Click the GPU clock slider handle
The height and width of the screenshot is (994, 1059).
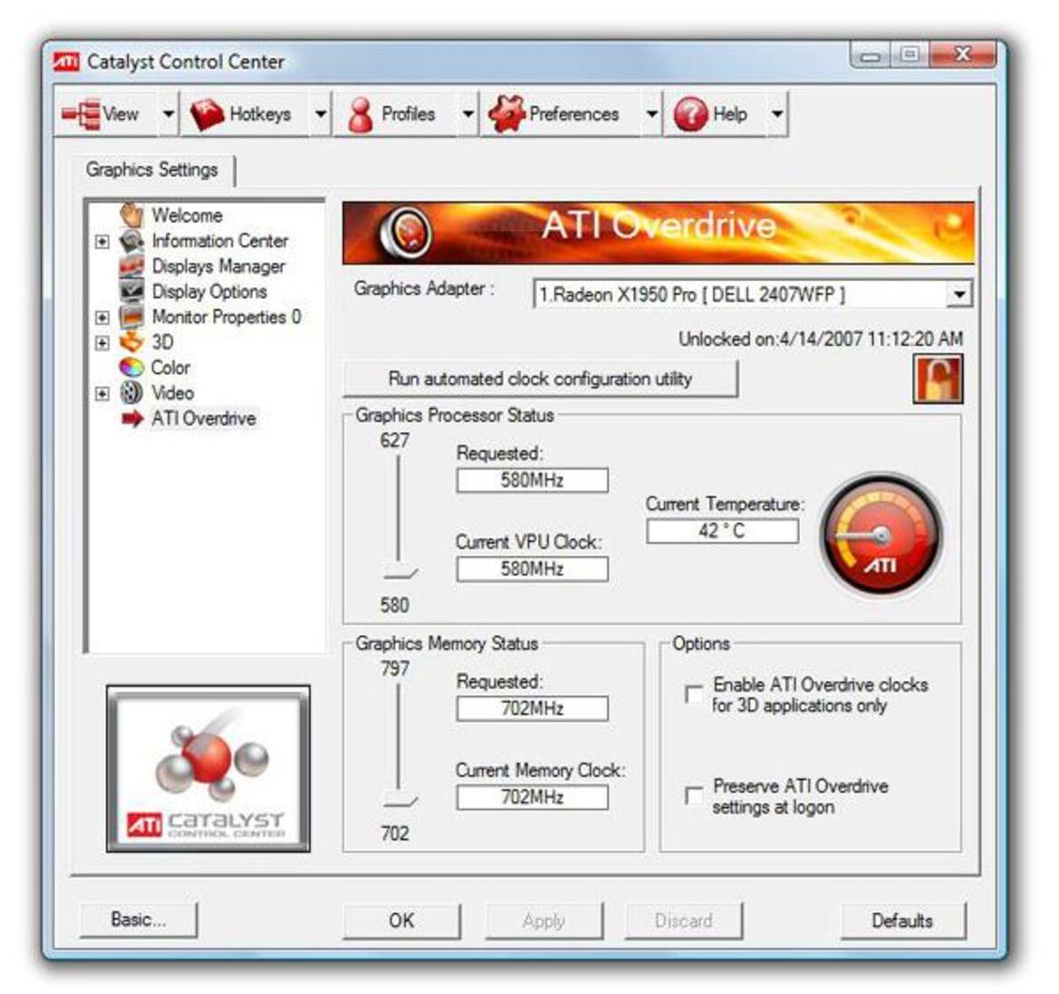pyautogui.click(x=400, y=573)
